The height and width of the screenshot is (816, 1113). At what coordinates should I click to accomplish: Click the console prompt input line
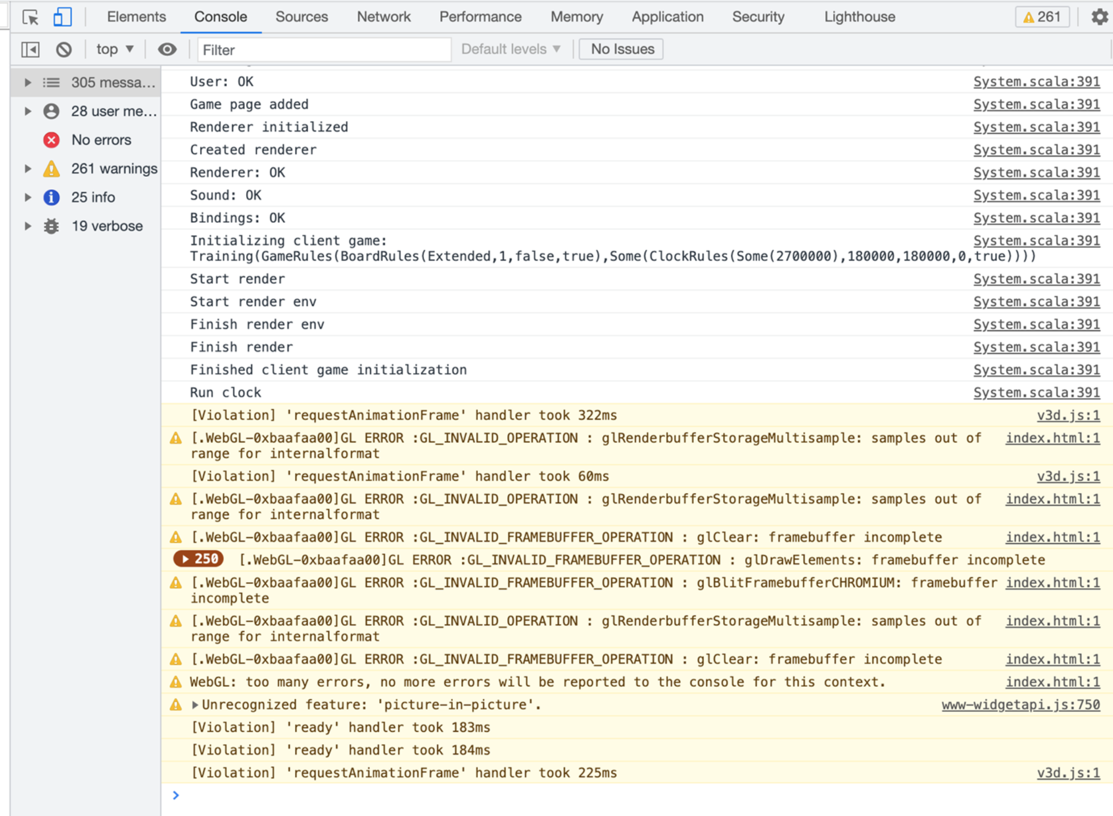637,795
